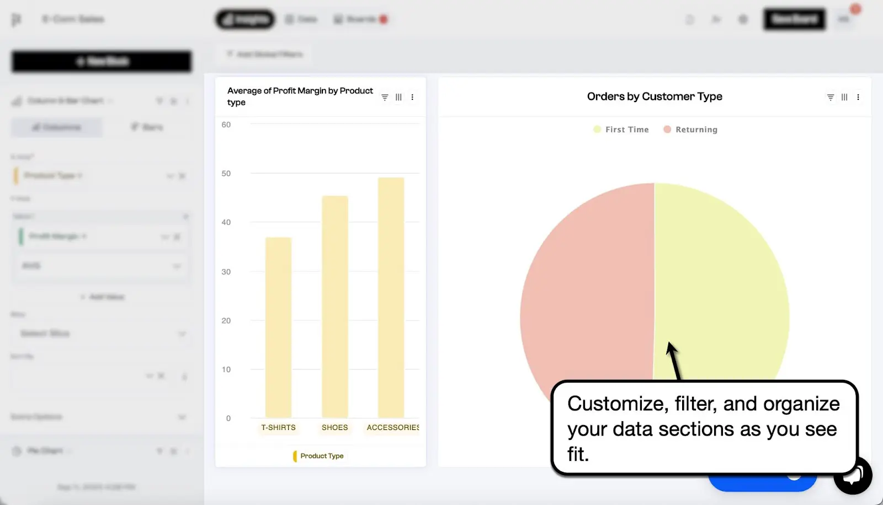883x505 pixels.
Task: Open the columns view icon on Orders chart
Action: pyautogui.click(x=844, y=97)
